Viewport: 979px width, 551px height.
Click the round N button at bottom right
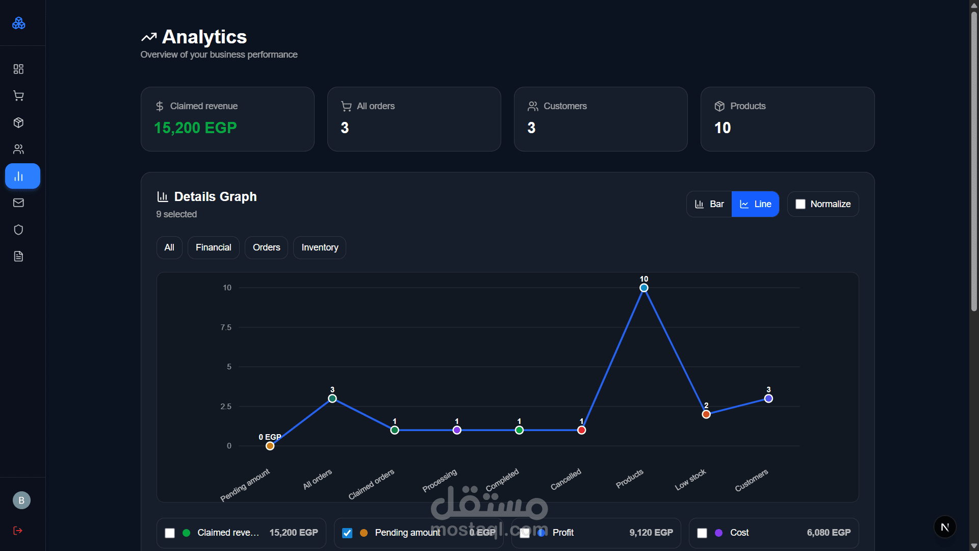coord(945,527)
